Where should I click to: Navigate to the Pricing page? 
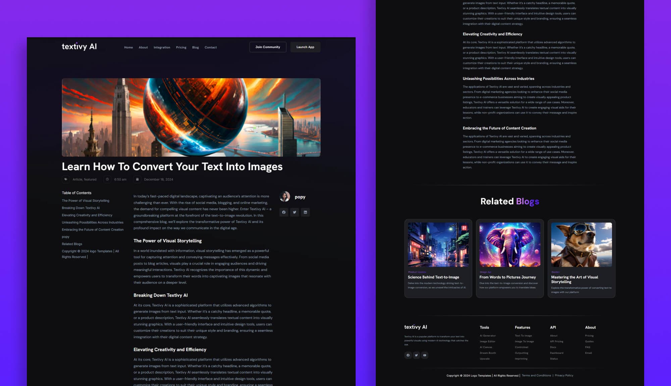tap(181, 47)
